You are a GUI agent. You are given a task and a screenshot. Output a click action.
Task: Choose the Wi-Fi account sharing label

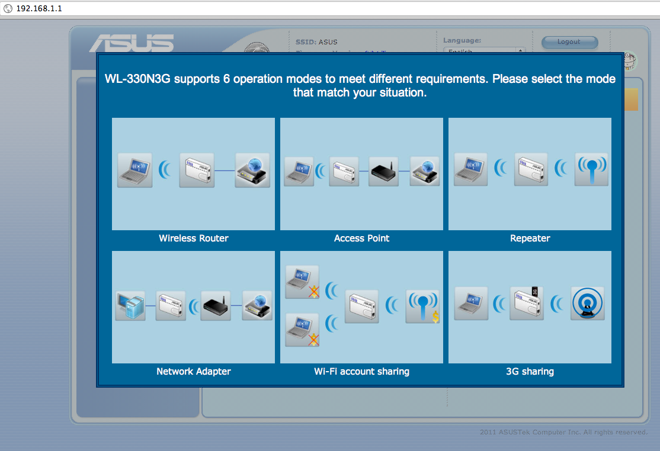tap(361, 372)
